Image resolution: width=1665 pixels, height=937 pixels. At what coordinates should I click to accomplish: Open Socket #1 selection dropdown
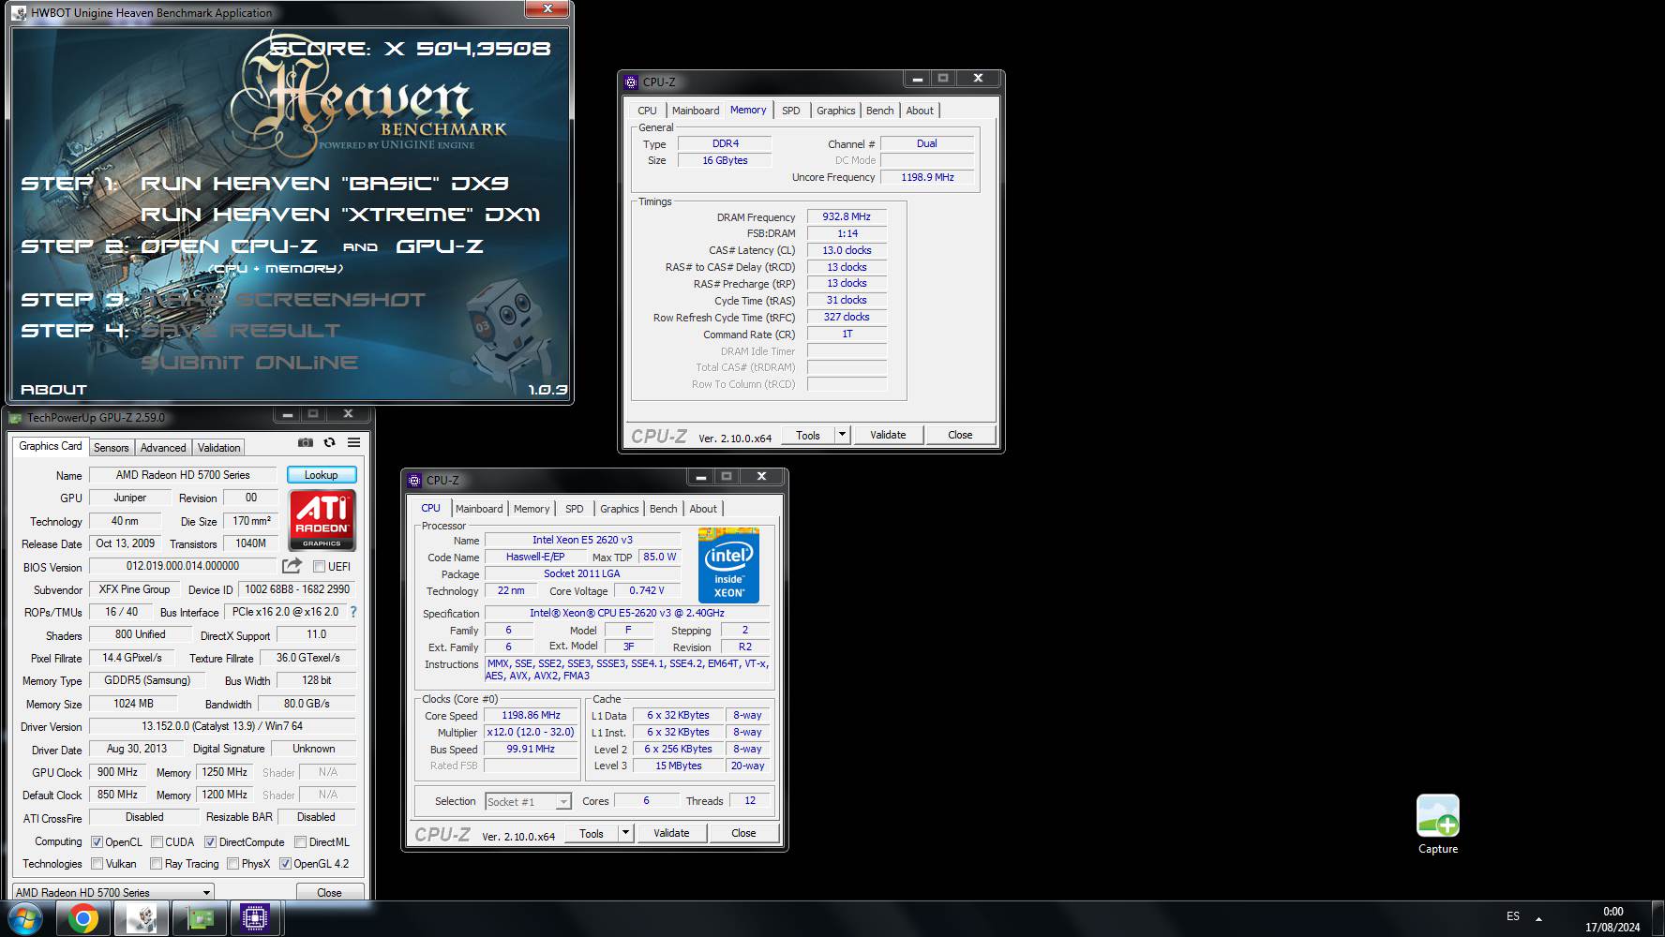tap(528, 801)
